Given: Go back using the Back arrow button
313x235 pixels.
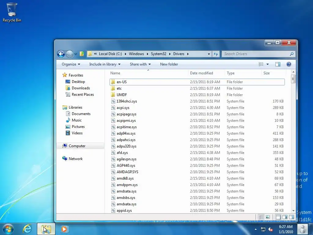Looking at the screenshot, I should tap(61, 54).
